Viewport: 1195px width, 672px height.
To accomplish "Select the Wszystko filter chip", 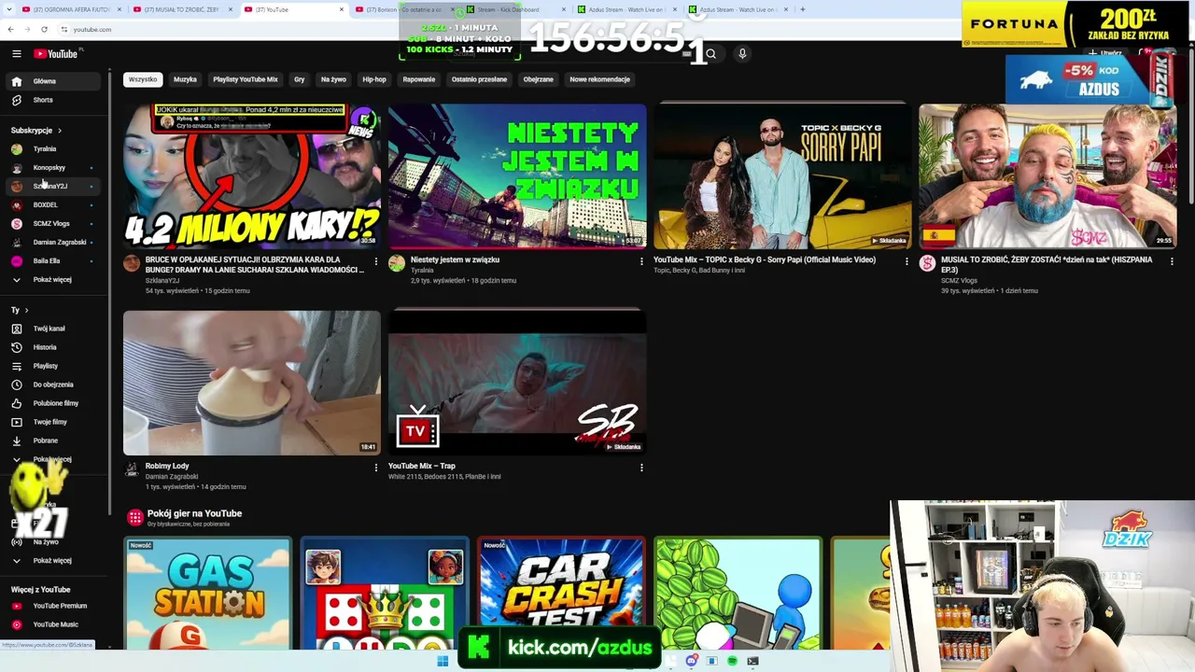I will (x=143, y=79).
